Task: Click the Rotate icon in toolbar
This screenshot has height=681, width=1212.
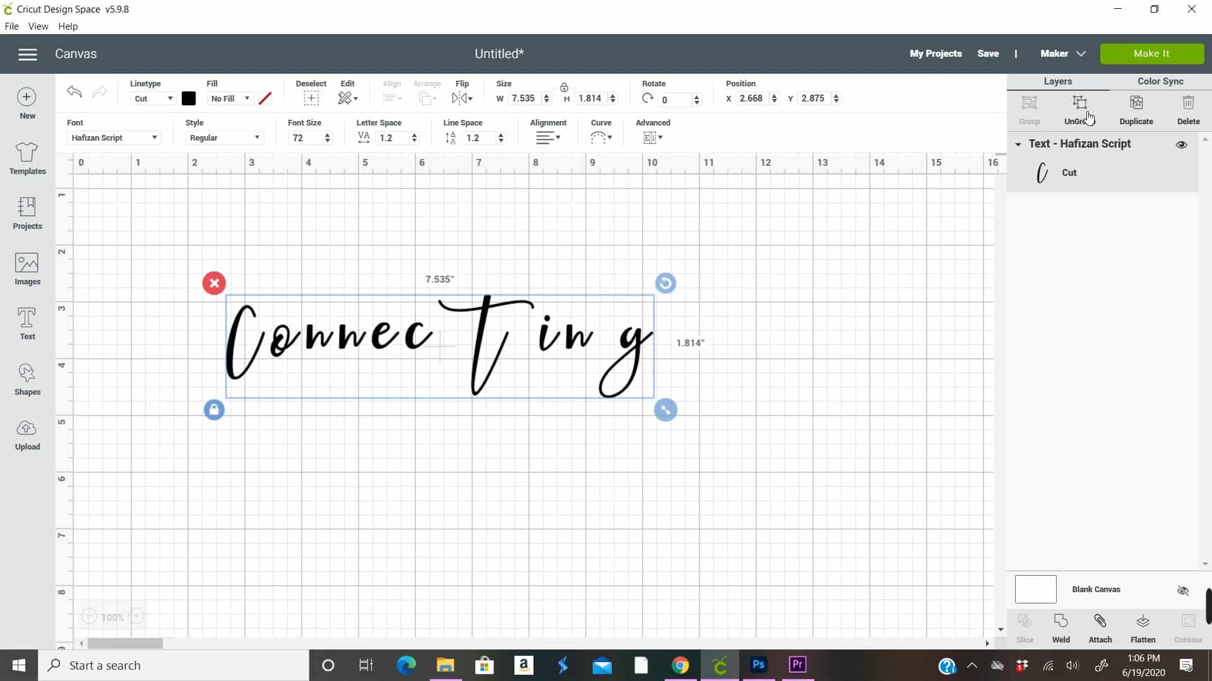Action: 647,98
